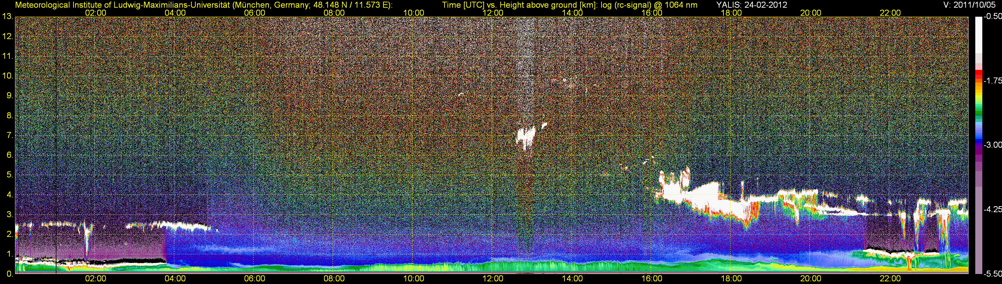Click the '20:00' label on the bottom time axis
Screen dimensions: 1002x284
(811, 279)
